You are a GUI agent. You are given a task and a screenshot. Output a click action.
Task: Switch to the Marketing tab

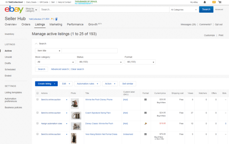point(56,24)
